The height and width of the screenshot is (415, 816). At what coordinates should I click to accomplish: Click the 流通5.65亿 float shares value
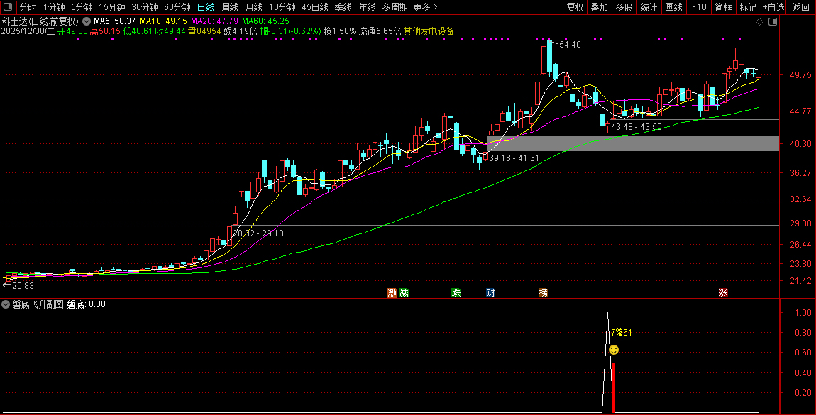click(x=380, y=31)
